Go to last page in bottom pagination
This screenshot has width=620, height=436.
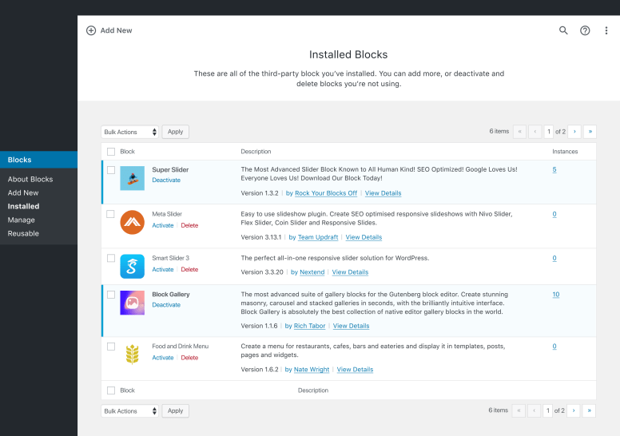589,410
